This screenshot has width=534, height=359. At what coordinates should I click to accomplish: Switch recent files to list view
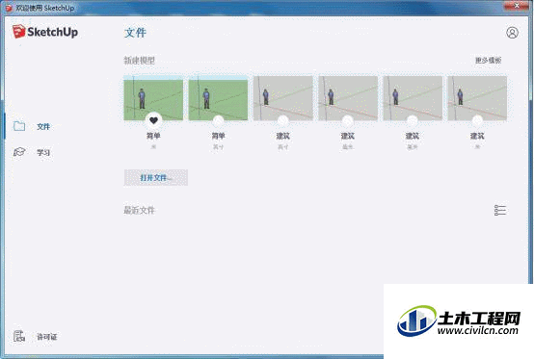tap(500, 210)
